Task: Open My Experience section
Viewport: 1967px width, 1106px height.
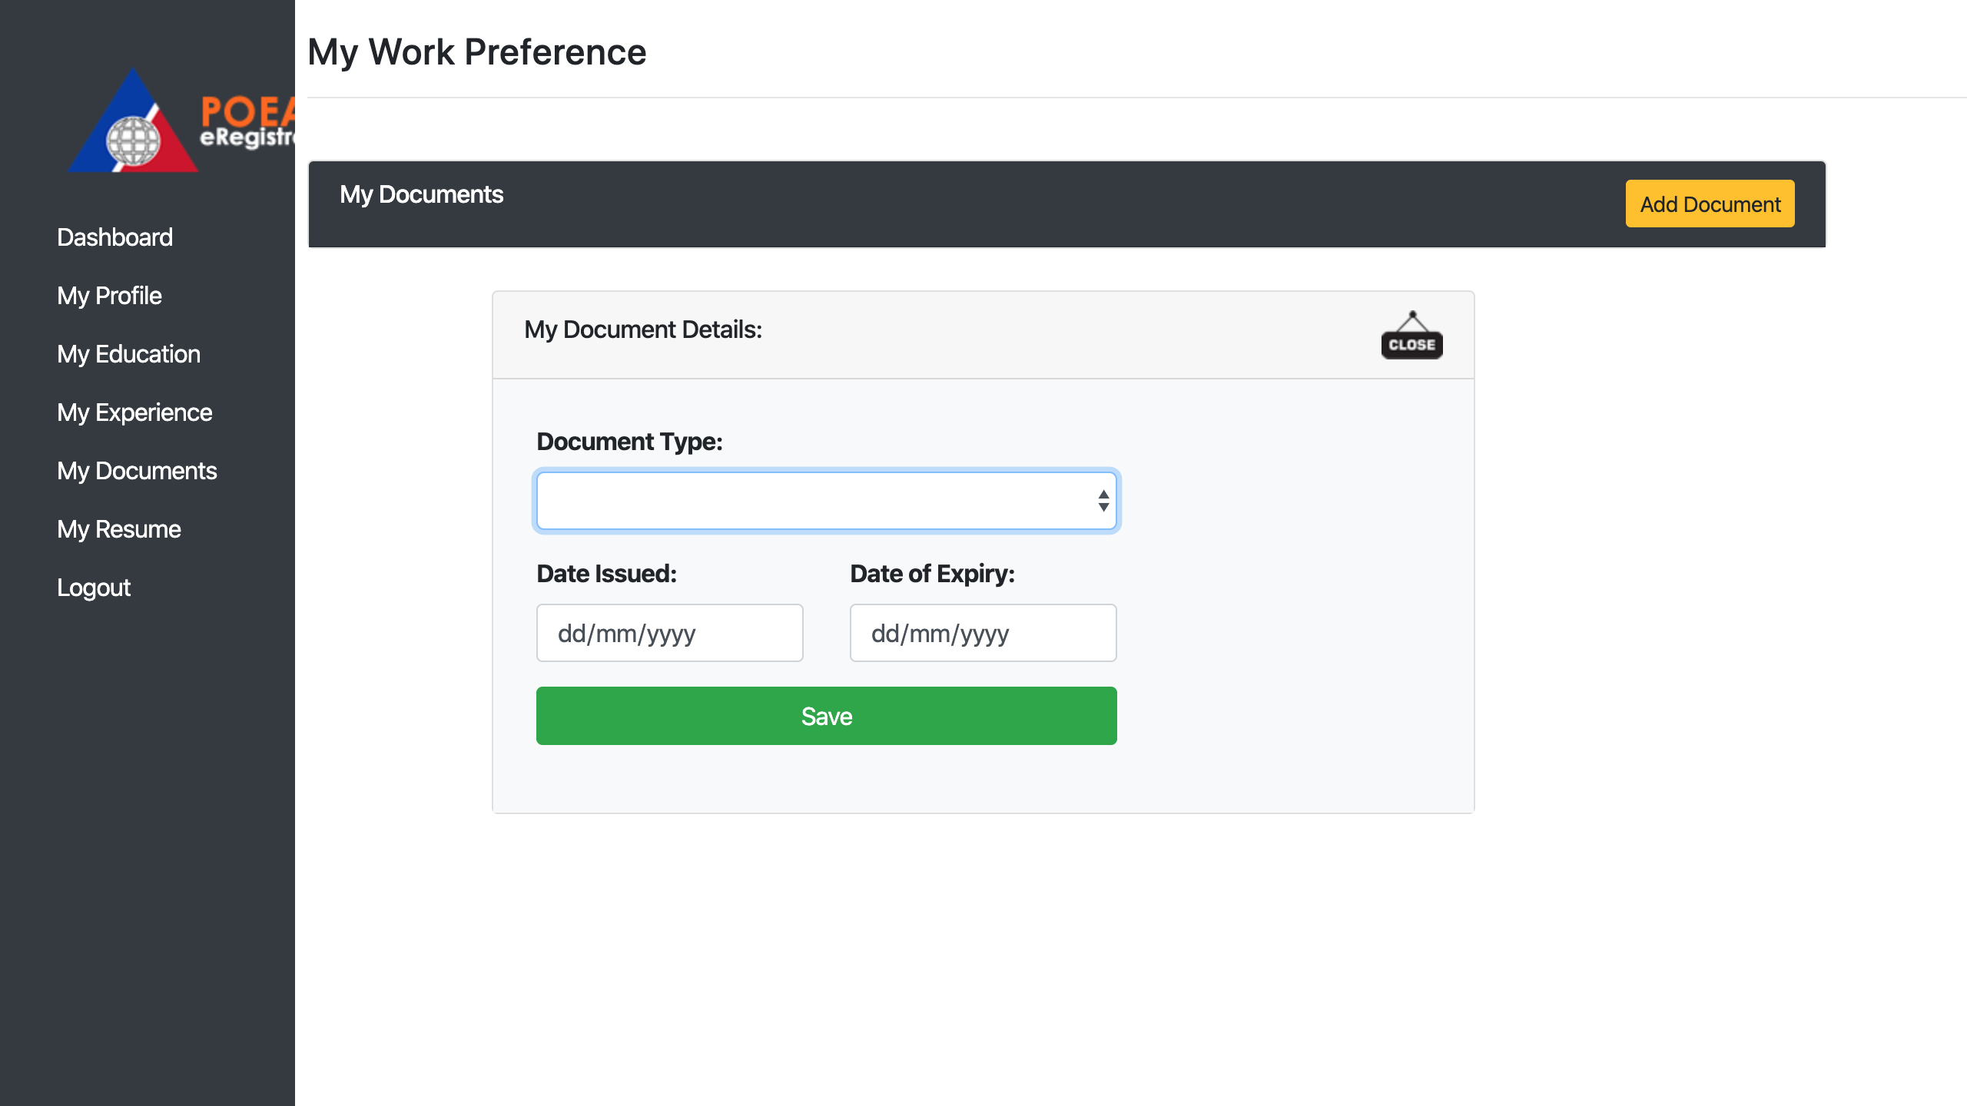Action: click(x=134, y=412)
